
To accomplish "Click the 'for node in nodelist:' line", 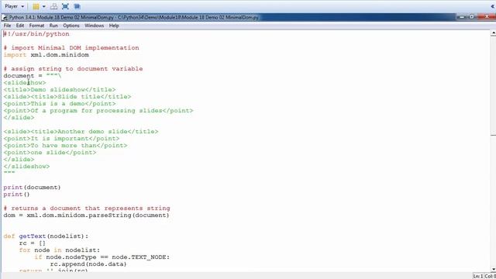I will [60, 250].
